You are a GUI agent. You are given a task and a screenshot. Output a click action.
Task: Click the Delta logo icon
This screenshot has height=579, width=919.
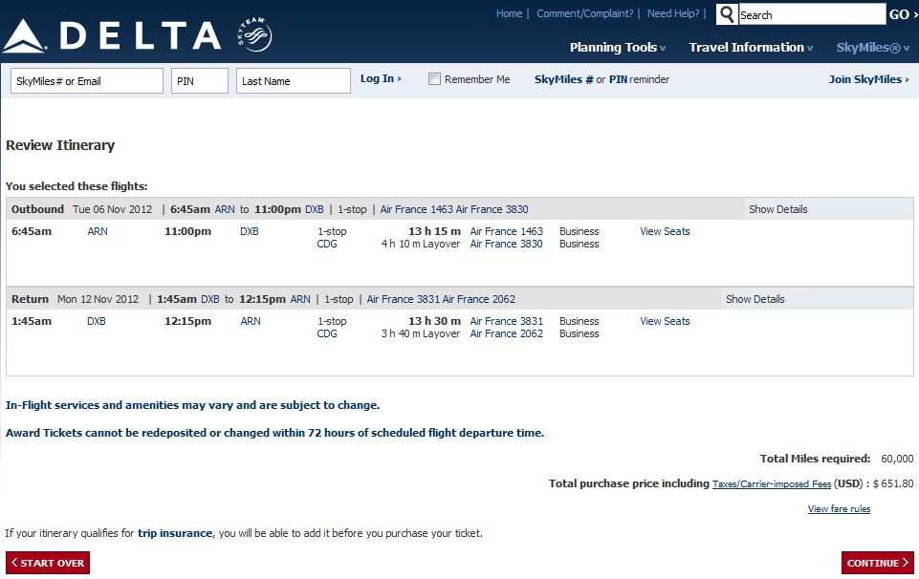coord(25,36)
